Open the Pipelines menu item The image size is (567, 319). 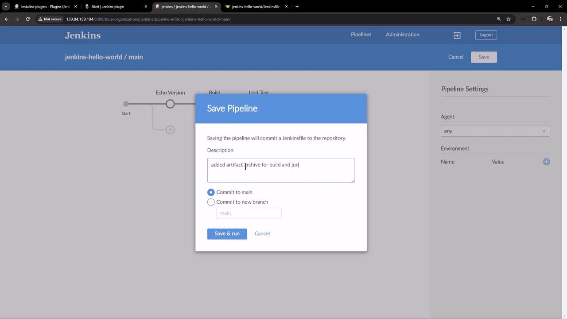[x=361, y=35]
